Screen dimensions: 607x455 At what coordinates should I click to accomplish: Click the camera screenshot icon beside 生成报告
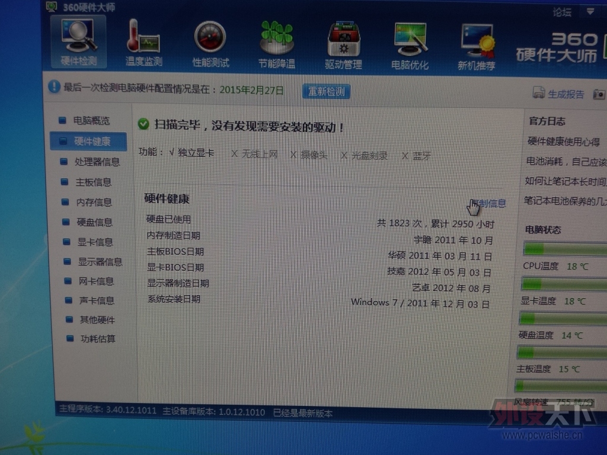(599, 94)
